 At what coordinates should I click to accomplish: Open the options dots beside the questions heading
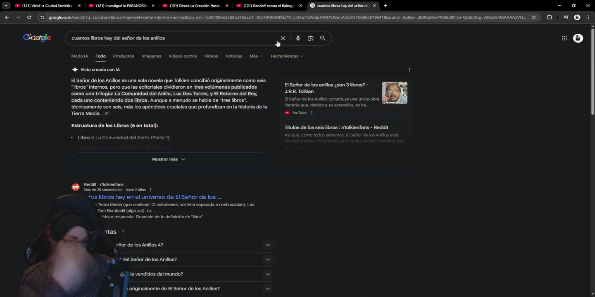[x=123, y=232]
